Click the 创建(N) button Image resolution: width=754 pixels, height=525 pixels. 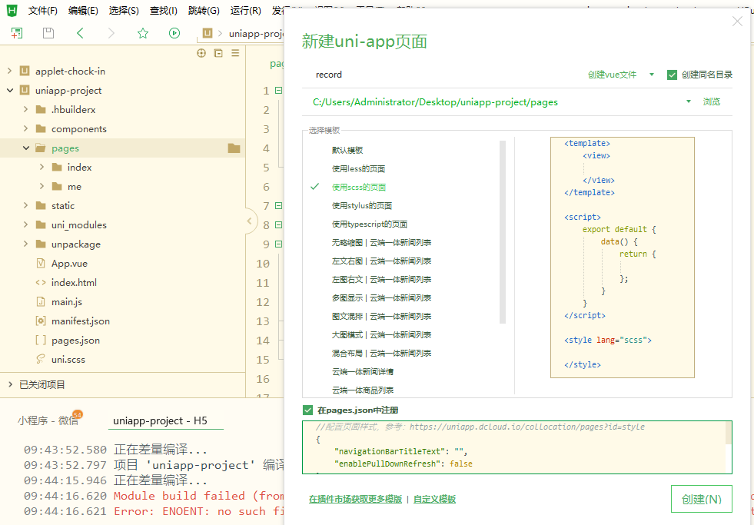[701, 499]
